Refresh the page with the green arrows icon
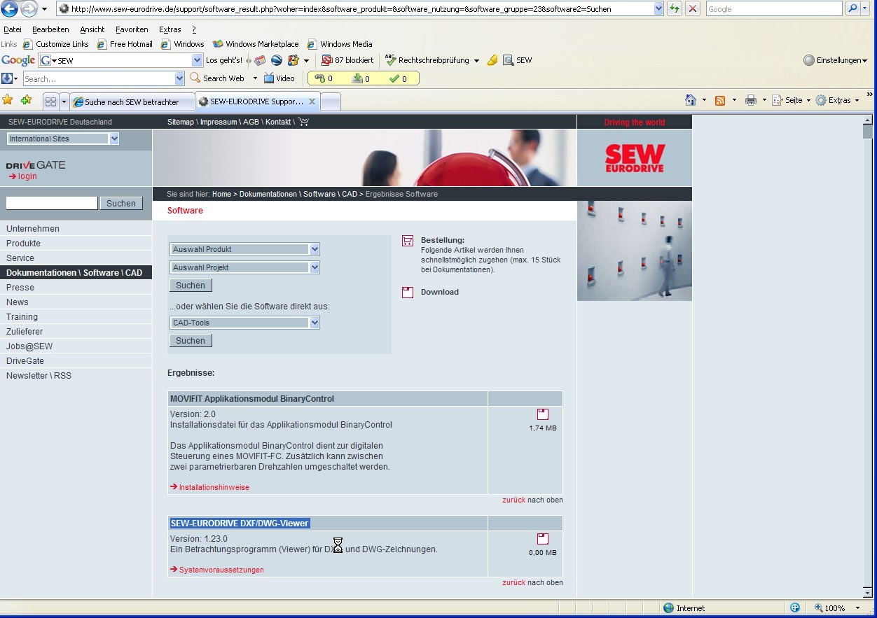The height and width of the screenshot is (618, 877). [674, 9]
